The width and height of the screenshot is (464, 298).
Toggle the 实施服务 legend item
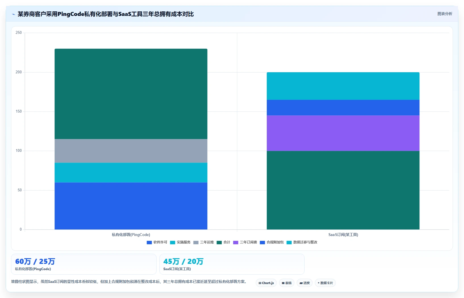(180, 242)
